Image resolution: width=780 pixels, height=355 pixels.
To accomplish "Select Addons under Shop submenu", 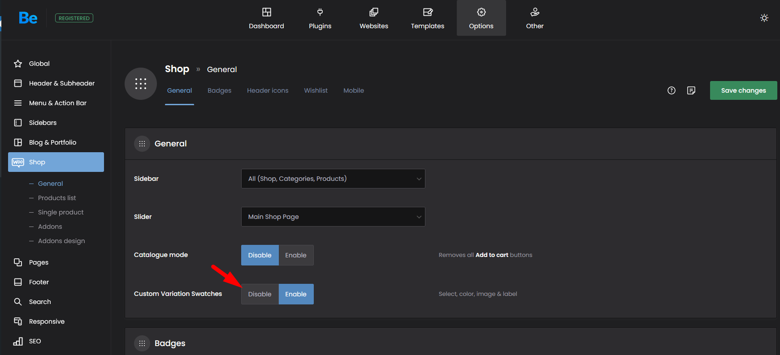I will 50,227.
